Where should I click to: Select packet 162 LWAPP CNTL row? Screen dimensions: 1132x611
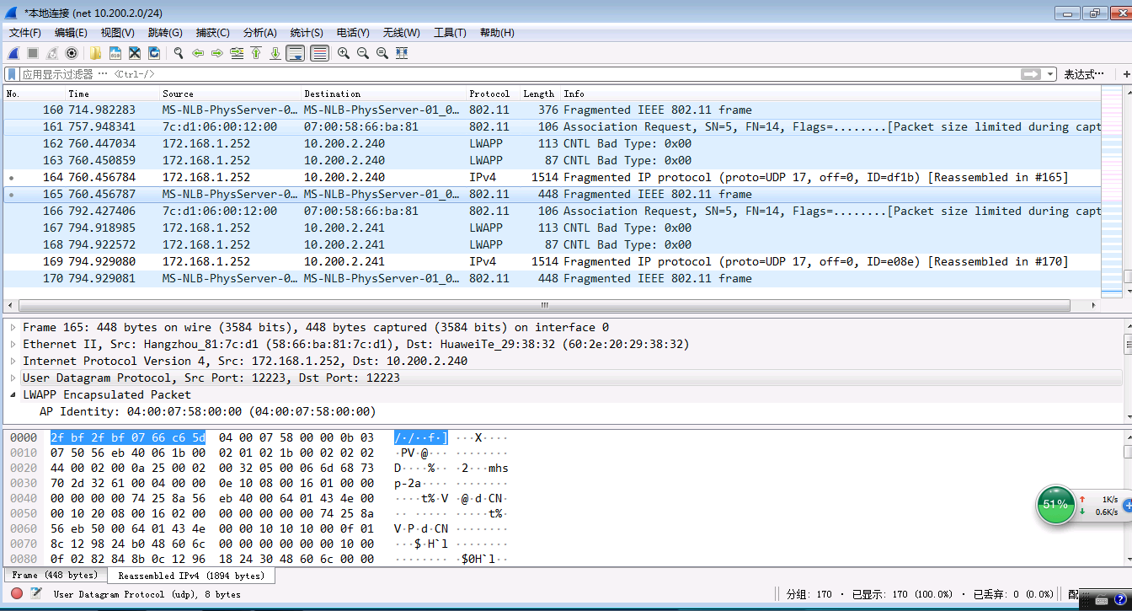pos(552,143)
